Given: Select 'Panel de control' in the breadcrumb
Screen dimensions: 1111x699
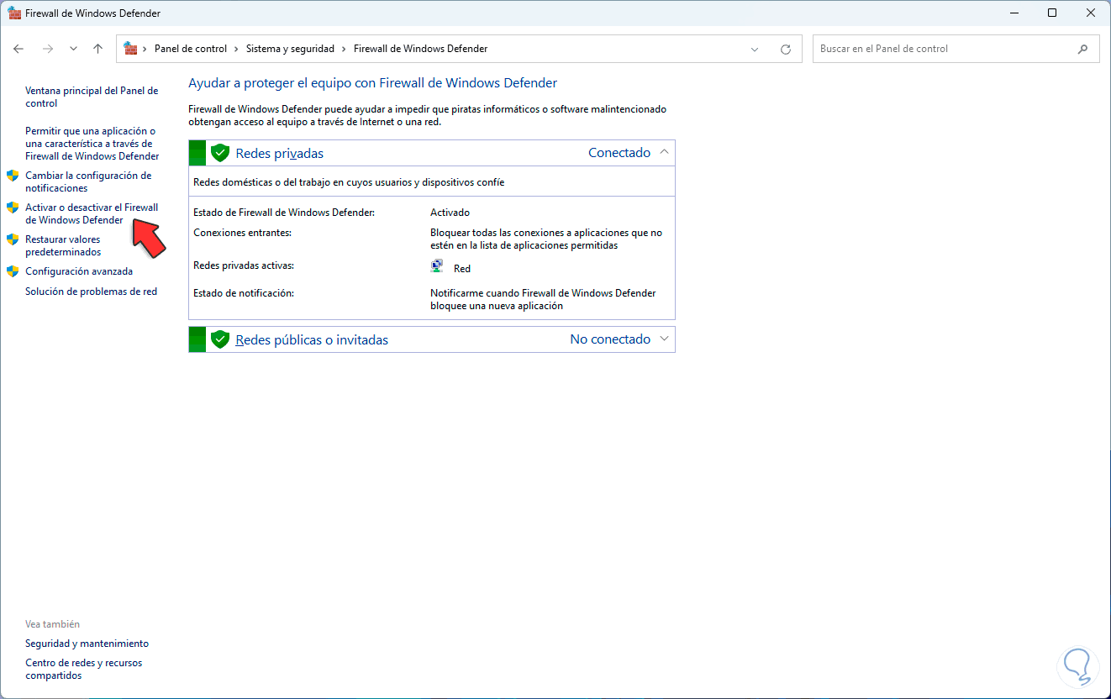Looking at the screenshot, I should 191,49.
